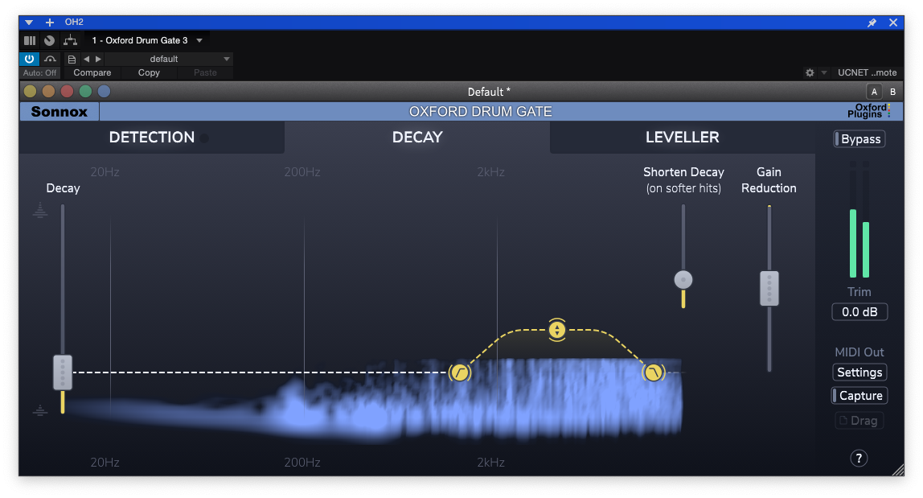Open the 'default' preset dropdown
Image resolution: width=923 pixels, height=498 pixels.
[x=169, y=59]
